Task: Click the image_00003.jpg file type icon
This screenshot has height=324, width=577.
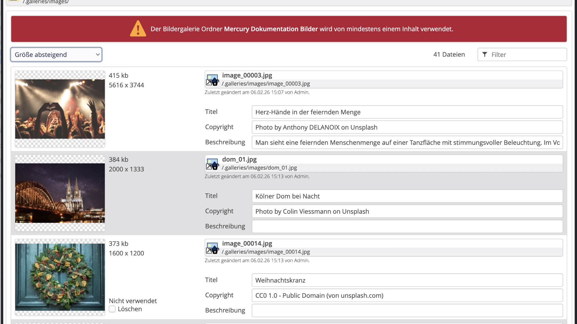Action: pos(212,80)
